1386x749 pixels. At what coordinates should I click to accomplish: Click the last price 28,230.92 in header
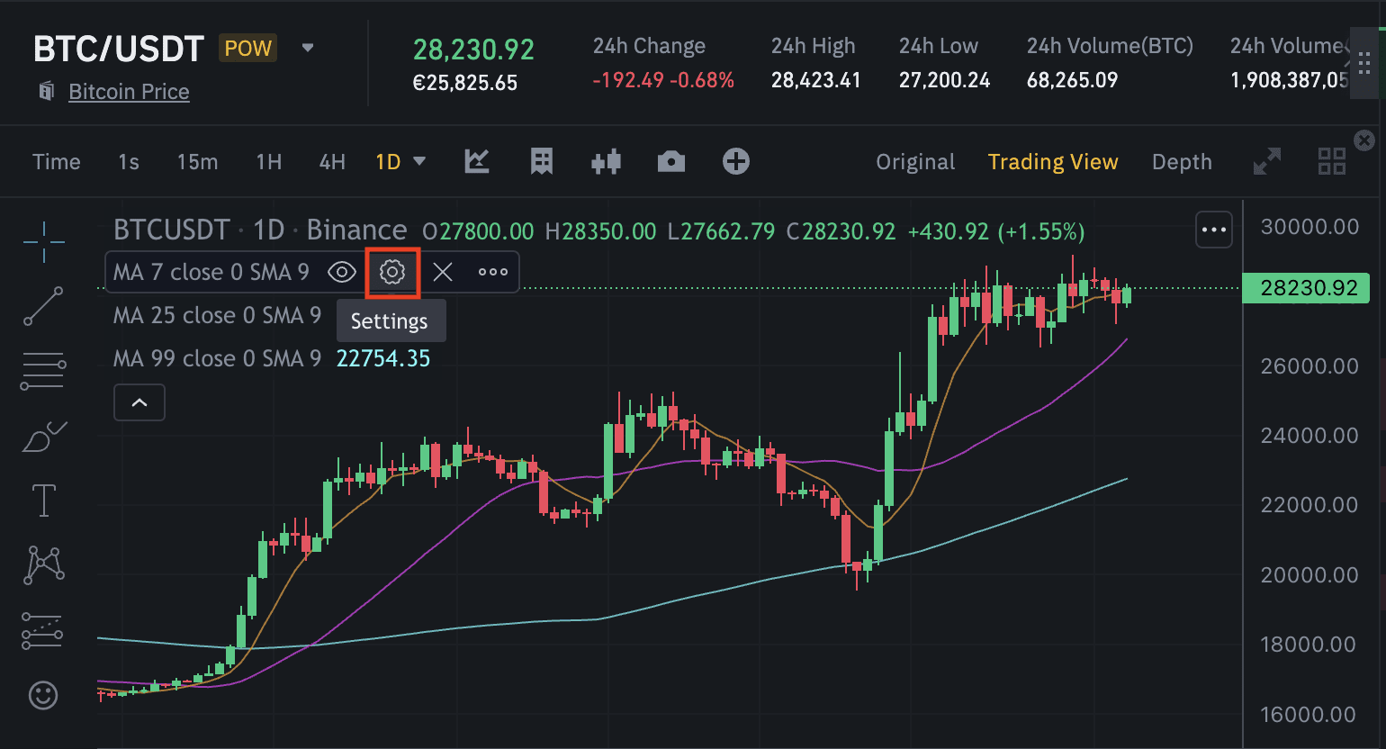[x=473, y=50]
